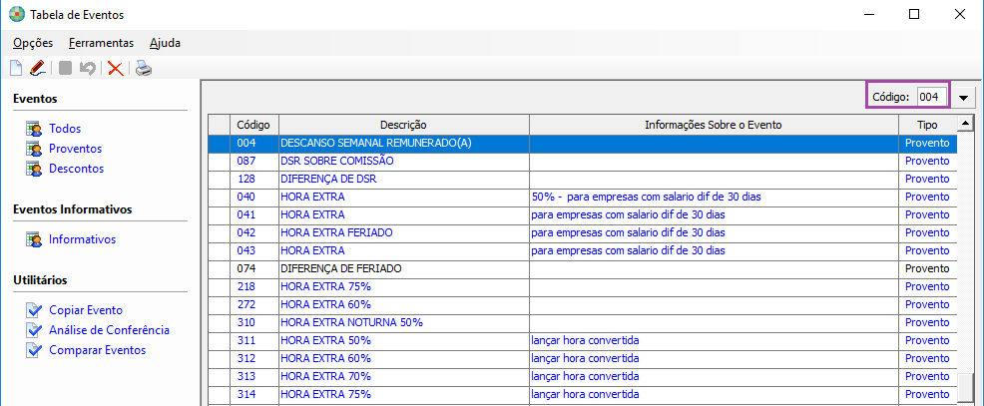Viewport: 984px width, 406px height.
Task: Click code cell 040
Action: (254, 198)
